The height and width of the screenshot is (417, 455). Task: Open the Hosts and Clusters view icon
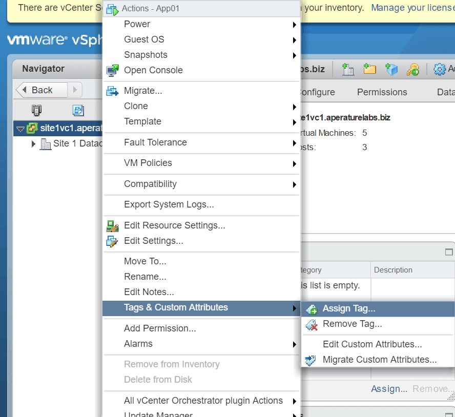coord(36,110)
